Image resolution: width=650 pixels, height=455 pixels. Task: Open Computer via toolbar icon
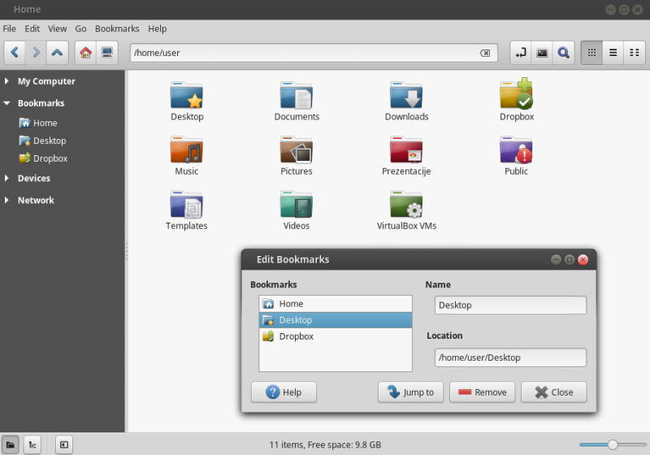[x=106, y=53]
